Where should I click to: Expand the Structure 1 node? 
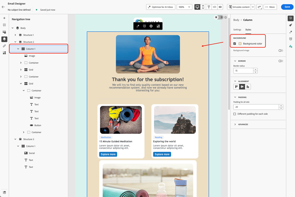15,35
